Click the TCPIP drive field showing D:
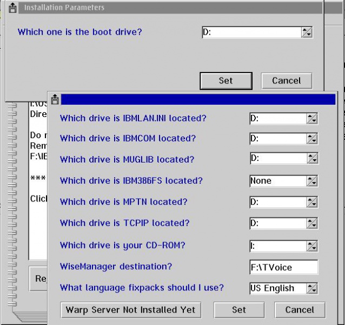This screenshot has height=325, width=345. [x=278, y=223]
